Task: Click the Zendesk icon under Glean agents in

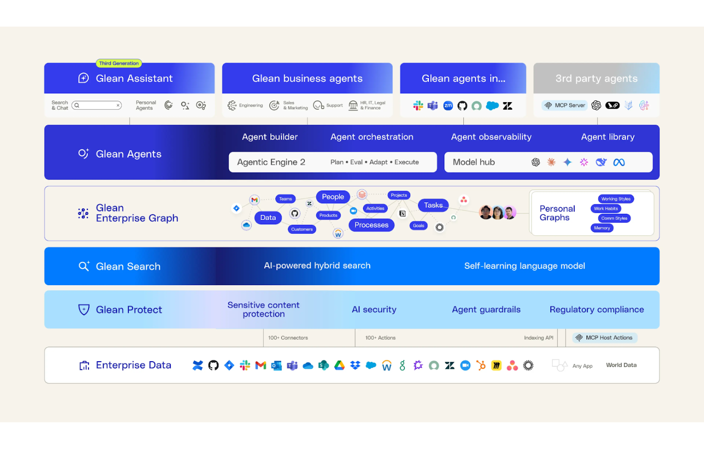Action: (508, 106)
